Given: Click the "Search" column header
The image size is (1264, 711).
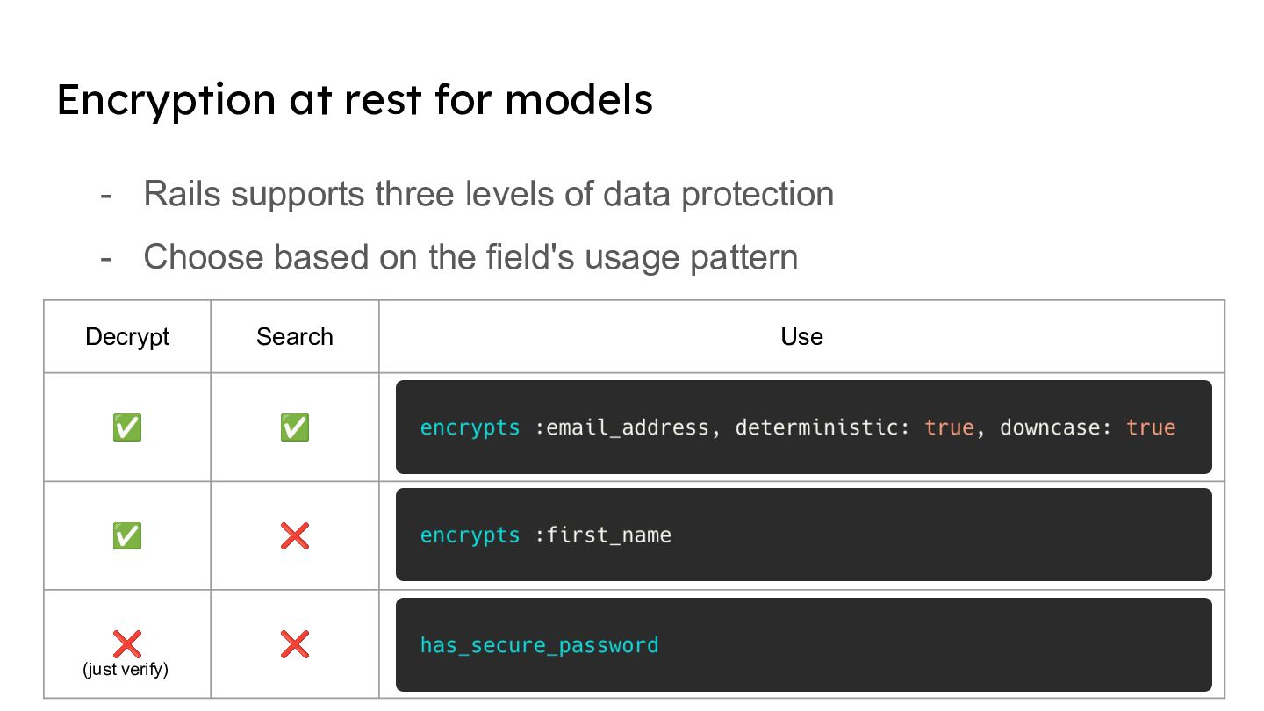Looking at the screenshot, I should tap(294, 337).
